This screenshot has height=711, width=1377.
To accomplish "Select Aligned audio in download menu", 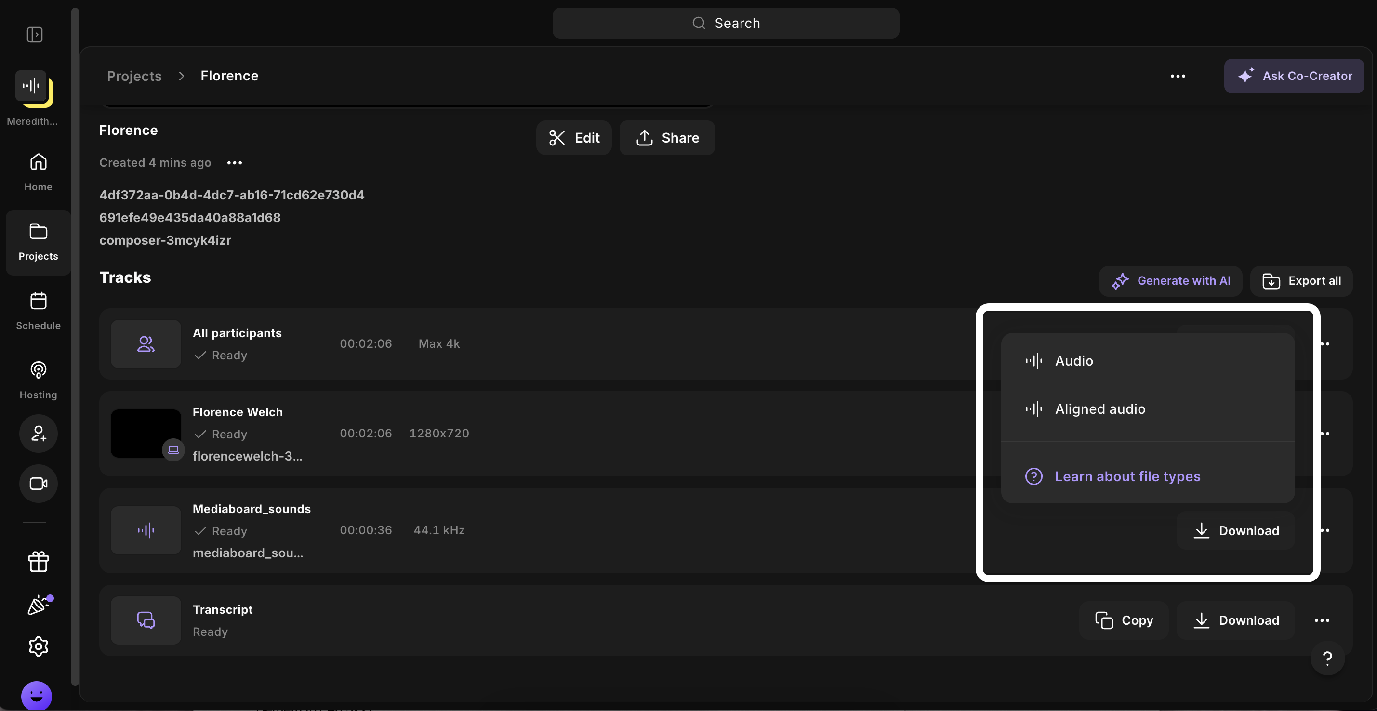I will (x=1148, y=409).
